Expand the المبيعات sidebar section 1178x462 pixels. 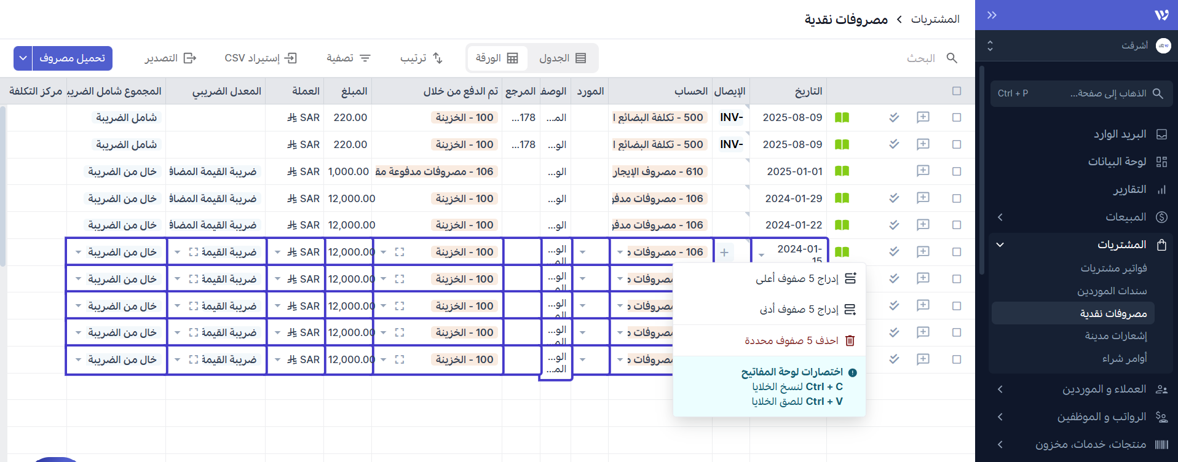[1125, 217]
